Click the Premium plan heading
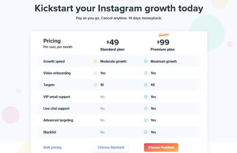Screen dimensions: 237x153 pyautogui.click(x=163, y=49)
